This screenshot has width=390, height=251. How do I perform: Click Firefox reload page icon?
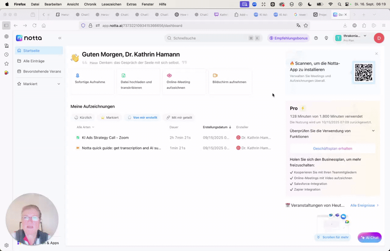34,25
